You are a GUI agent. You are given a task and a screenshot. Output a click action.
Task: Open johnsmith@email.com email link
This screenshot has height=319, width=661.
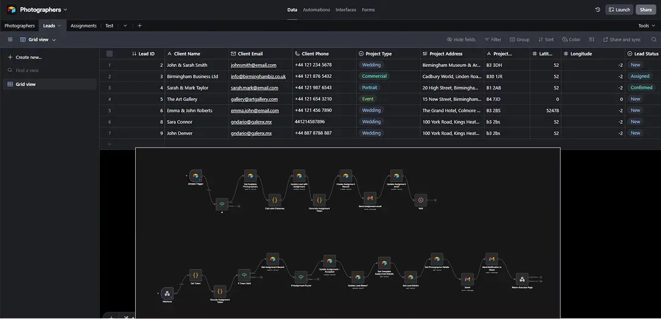[254, 65]
